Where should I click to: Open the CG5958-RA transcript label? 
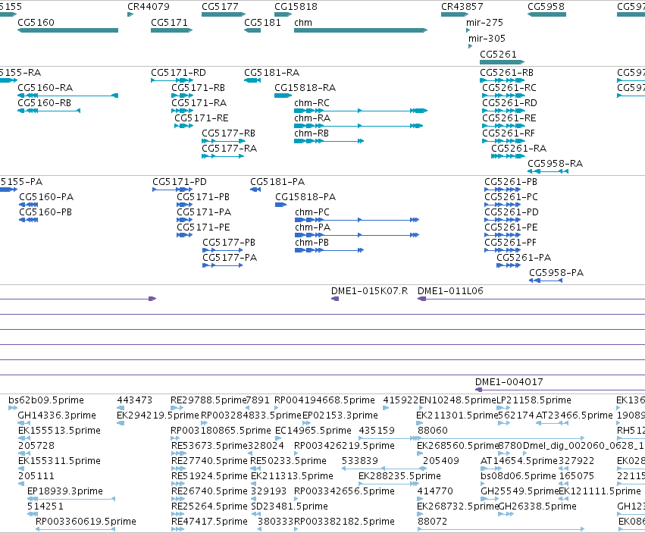tap(555, 164)
